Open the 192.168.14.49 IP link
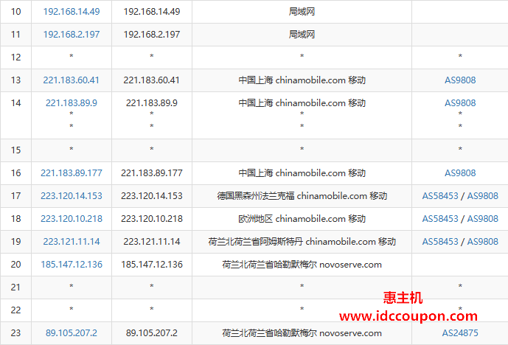This screenshot has width=508, height=345. (x=72, y=12)
